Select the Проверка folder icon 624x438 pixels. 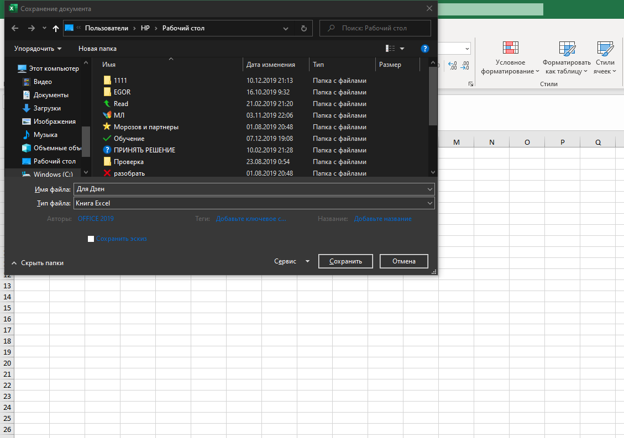click(x=107, y=161)
